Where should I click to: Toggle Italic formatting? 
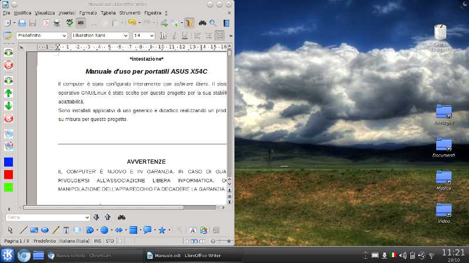pos(174,36)
